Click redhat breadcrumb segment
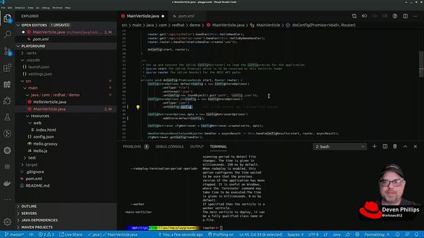The height and width of the screenshot is (238, 424). pos(178,25)
